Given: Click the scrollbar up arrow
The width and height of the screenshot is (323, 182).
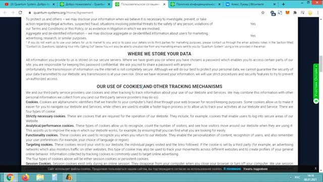Looking at the screenshot, I should tap(321, 19).
